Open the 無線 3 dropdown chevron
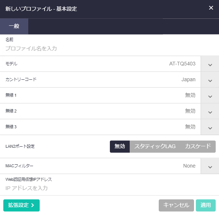This screenshot has height=215, width=219. (210, 127)
